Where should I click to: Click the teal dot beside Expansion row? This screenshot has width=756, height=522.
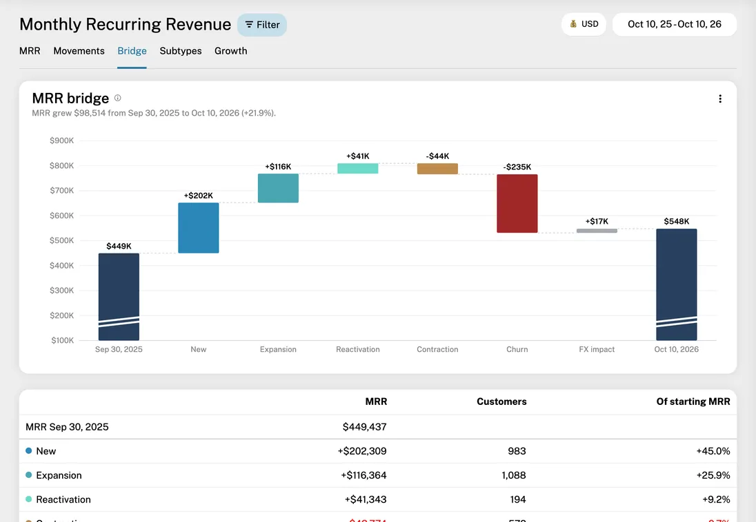coord(28,474)
